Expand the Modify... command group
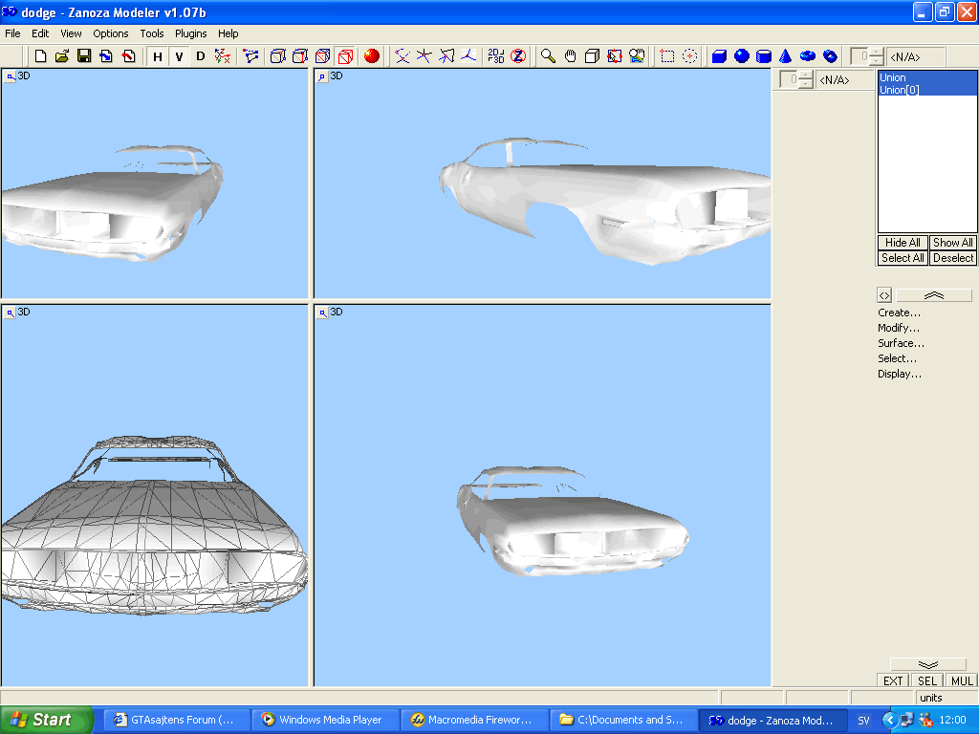Image resolution: width=979 pixels, height=734 pixels. 899,328
